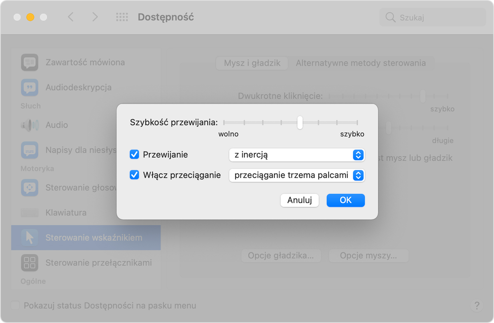Select Sterowanie wskaźnikiem pointer icon
This screenshot has width=494, height=323.
[x=29, y=238]
